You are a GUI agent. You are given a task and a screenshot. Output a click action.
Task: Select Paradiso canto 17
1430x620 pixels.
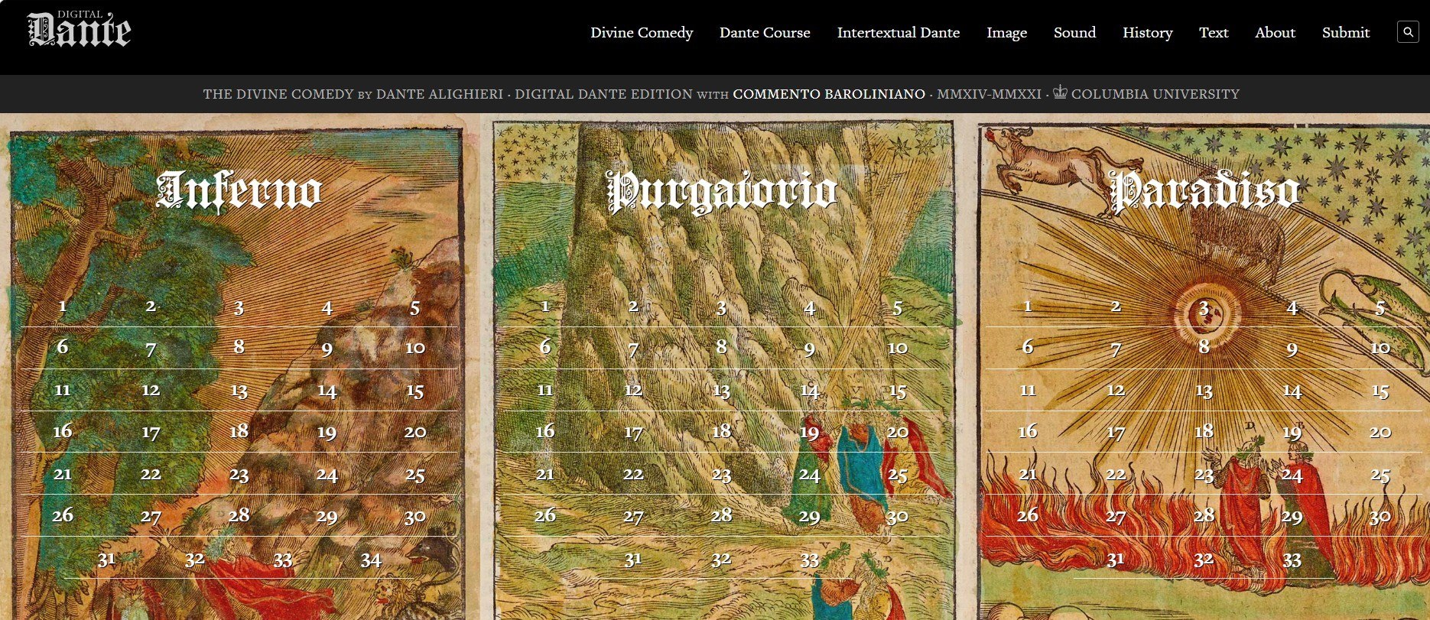click(x=1116, y=433)
